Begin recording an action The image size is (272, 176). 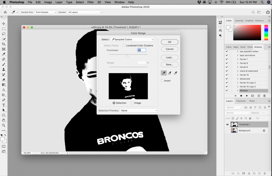tap(241, 96)
